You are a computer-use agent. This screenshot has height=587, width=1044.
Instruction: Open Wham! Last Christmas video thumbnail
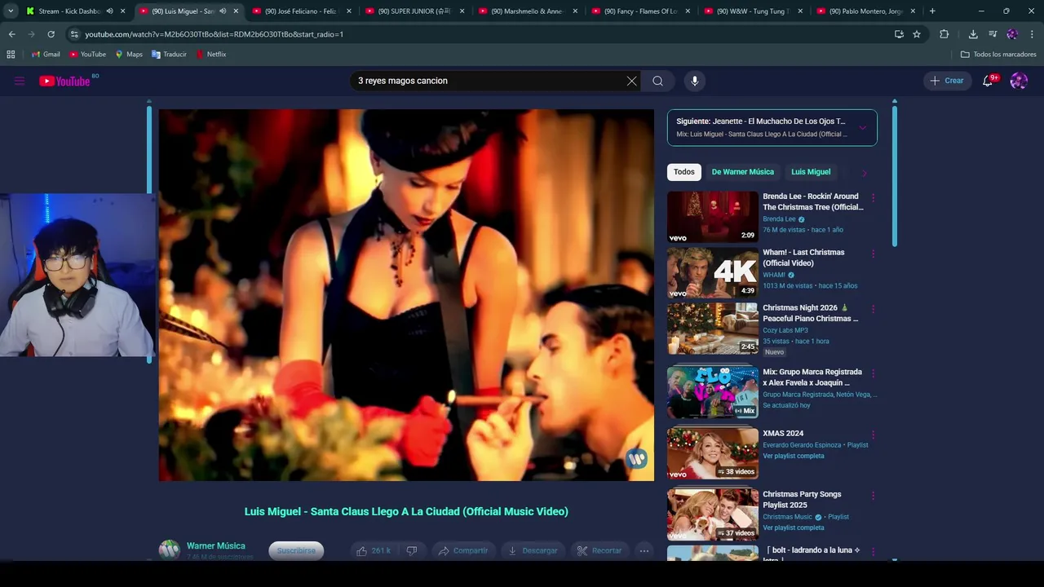[x=713, y=272]
